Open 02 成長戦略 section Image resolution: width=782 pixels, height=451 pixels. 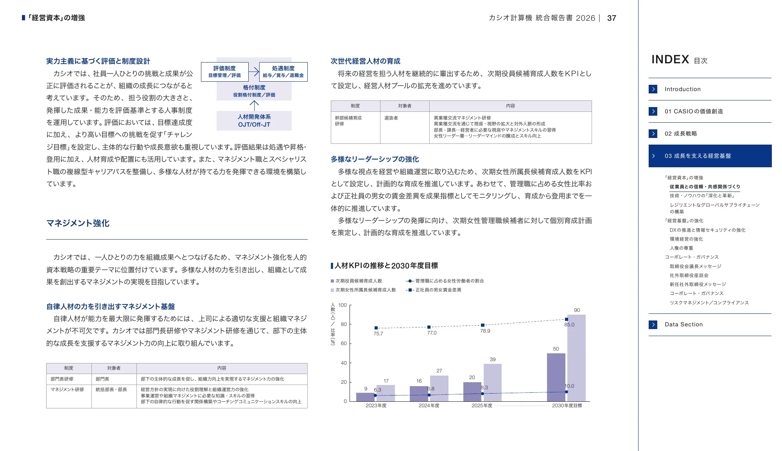(x=681, y=134)
